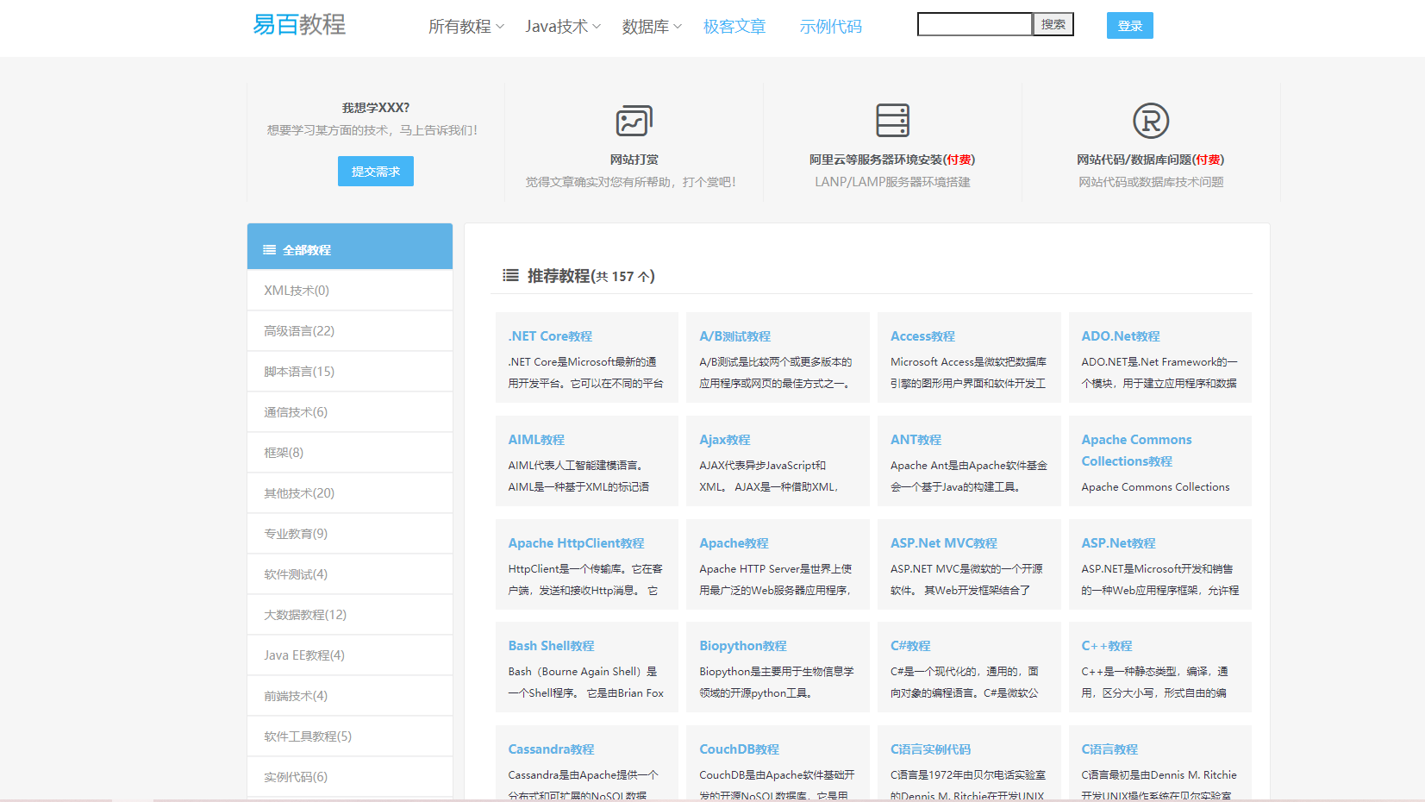Image resolution: width=1425 pixels, height=802 pixels.
Task: Open the CouchDB教程 tutorial
Action: click(739, 749)
